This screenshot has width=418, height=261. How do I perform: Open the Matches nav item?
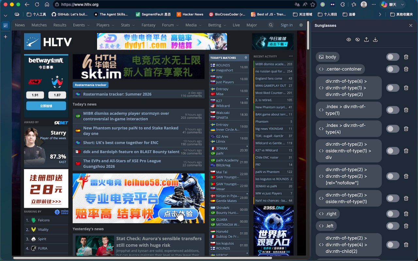click(x=39, y=25)
